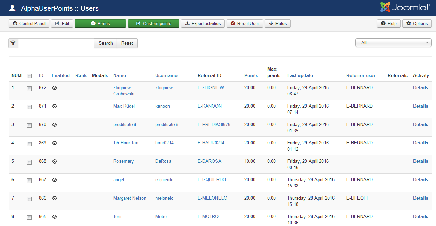
Task: Click referrer text E-LIFEOFF
Action: click(x=358, y=198)
